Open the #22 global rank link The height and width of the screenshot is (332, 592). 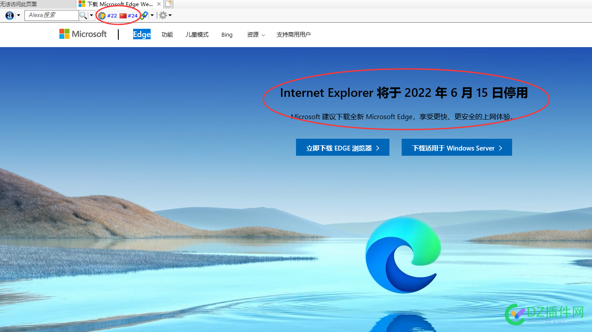(112, 16)
